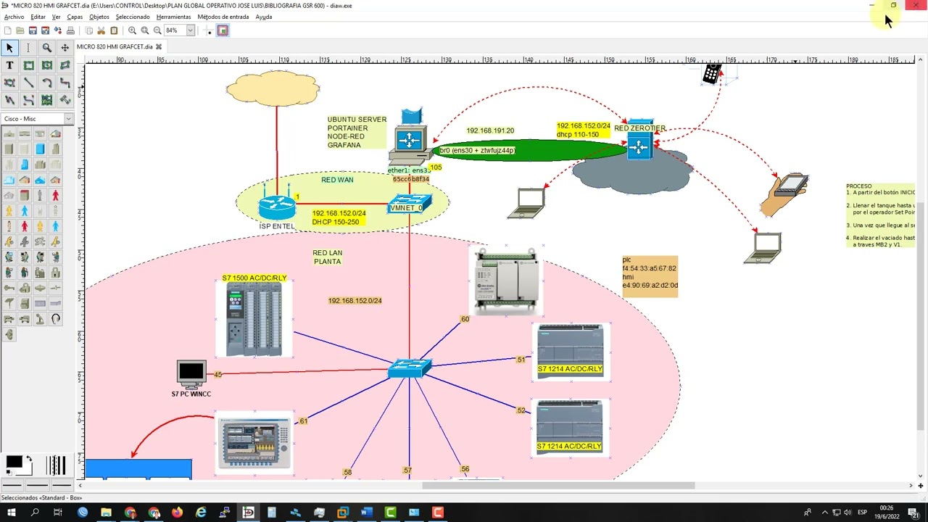This screenshot has width=928, height=522.
Task: Select the Zigzag line tool
Action: (x=65, y=83)
